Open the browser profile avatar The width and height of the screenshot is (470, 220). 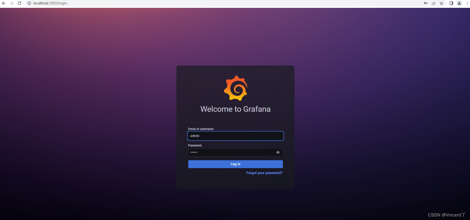pyautogui.click(x=459, y=3)
